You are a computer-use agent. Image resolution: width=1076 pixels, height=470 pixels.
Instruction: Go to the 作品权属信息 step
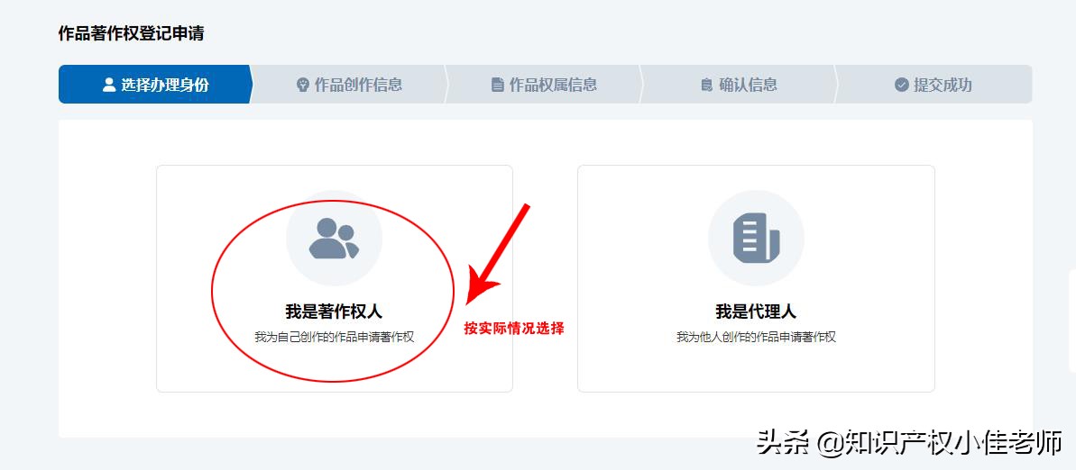click(544, 85)
